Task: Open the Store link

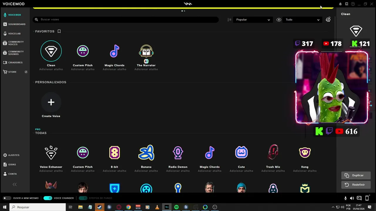Action: 15,72
